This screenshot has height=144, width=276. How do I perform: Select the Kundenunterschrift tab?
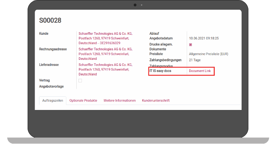tap(156, 101)
